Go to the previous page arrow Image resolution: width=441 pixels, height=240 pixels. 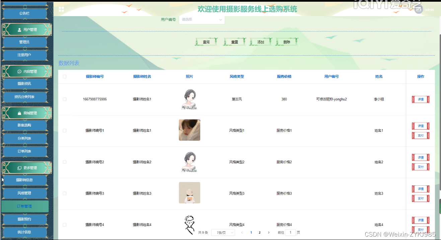242,232
